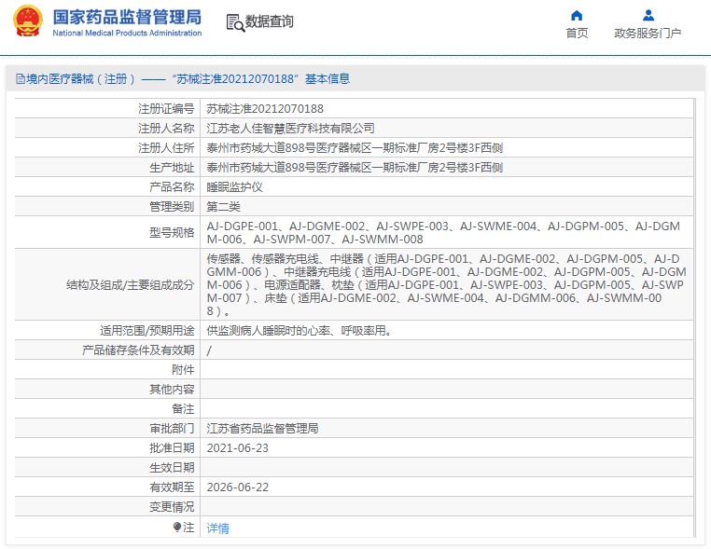Screen dimensions: 711x549
Task: Click the slash value for 产品储存条件及有效期
Action: pyautogui.click(x=209, y=350)
